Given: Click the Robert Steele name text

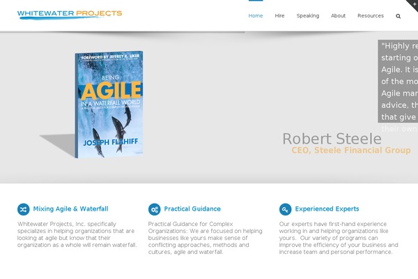Looking at the screenshot, I should pos(332,139).
